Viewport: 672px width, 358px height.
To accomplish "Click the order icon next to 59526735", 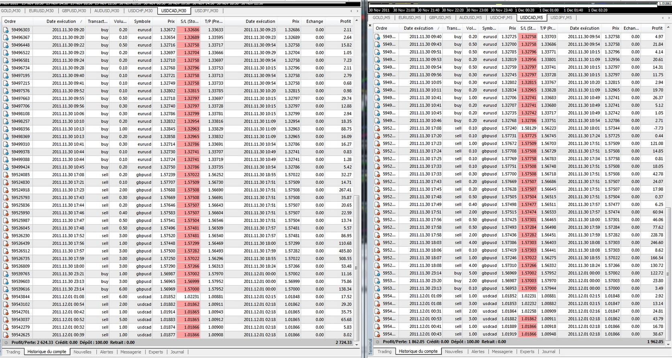I will [x=6, y=259].
